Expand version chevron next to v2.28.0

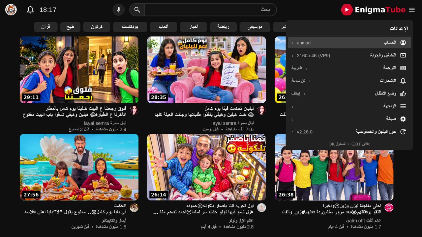click(x=292, y=132)
